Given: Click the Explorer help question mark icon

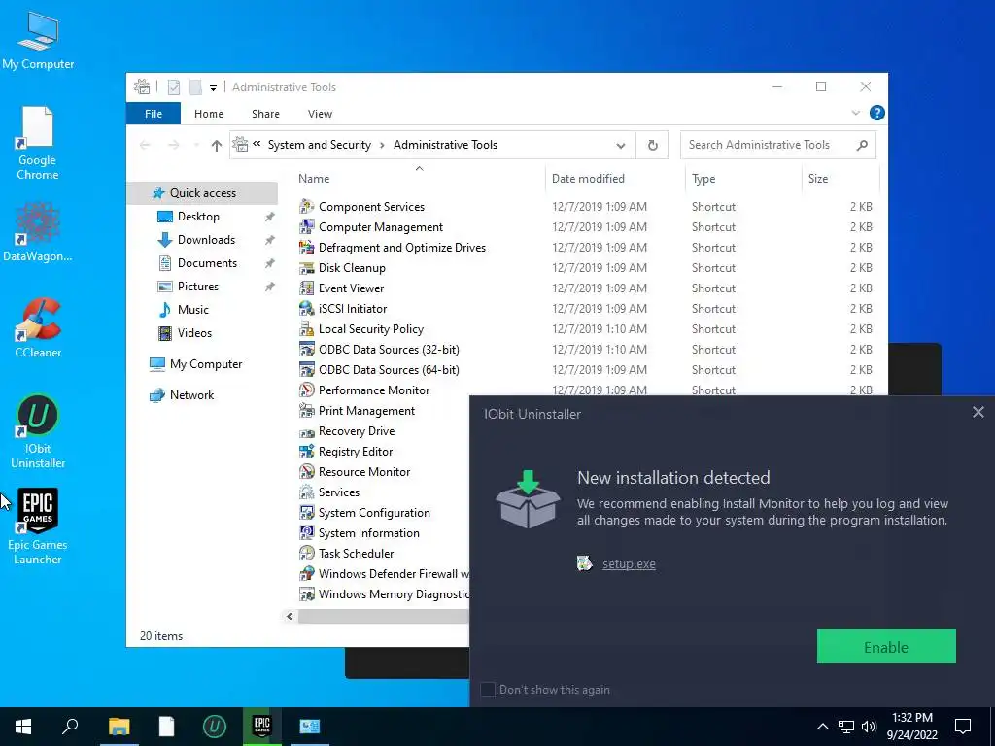Looking at the screenshot, I should click(x=877, y=113).
